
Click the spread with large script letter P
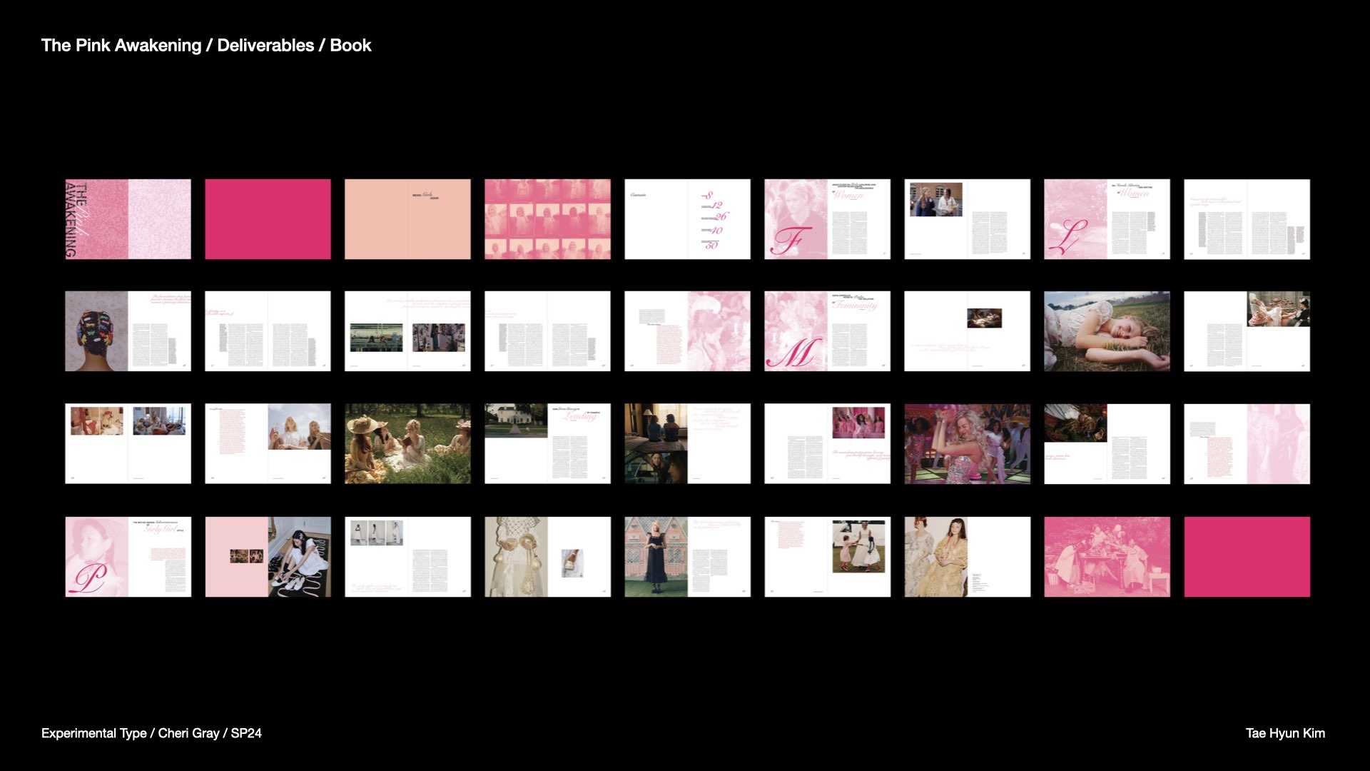[x=128, y=557]
